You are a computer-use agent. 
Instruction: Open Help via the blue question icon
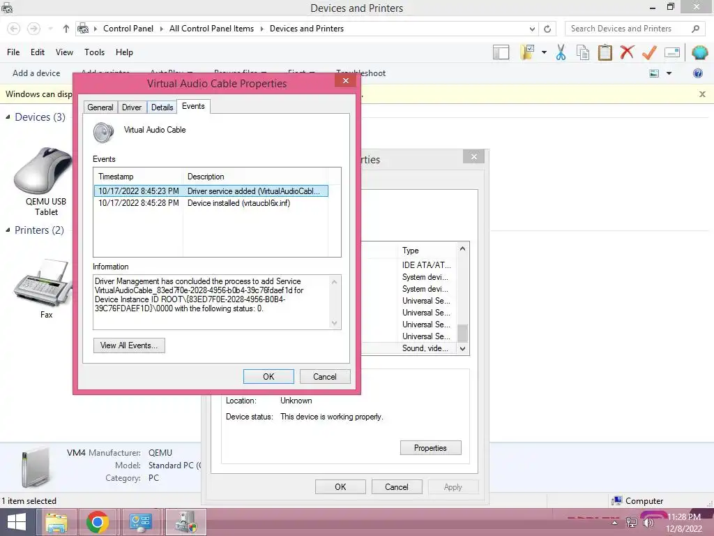click(697, 73)
